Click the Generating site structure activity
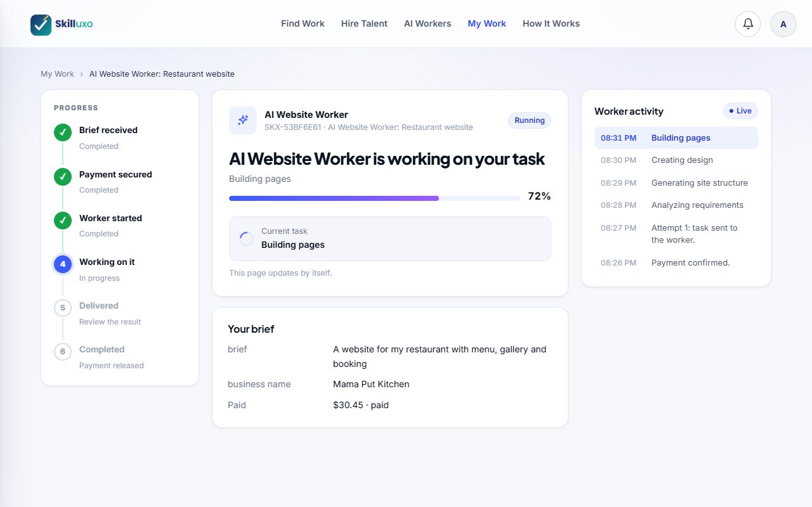 [x=676, y=183]
